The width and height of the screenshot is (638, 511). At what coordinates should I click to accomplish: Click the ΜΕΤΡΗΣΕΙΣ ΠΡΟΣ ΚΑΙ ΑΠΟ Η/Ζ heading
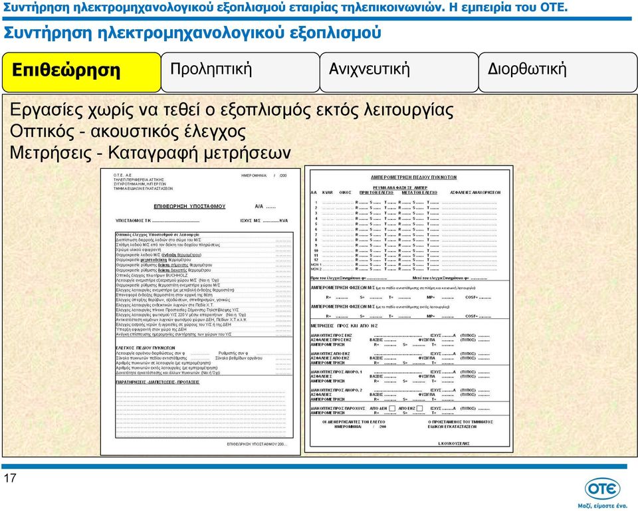coord(344,326)
